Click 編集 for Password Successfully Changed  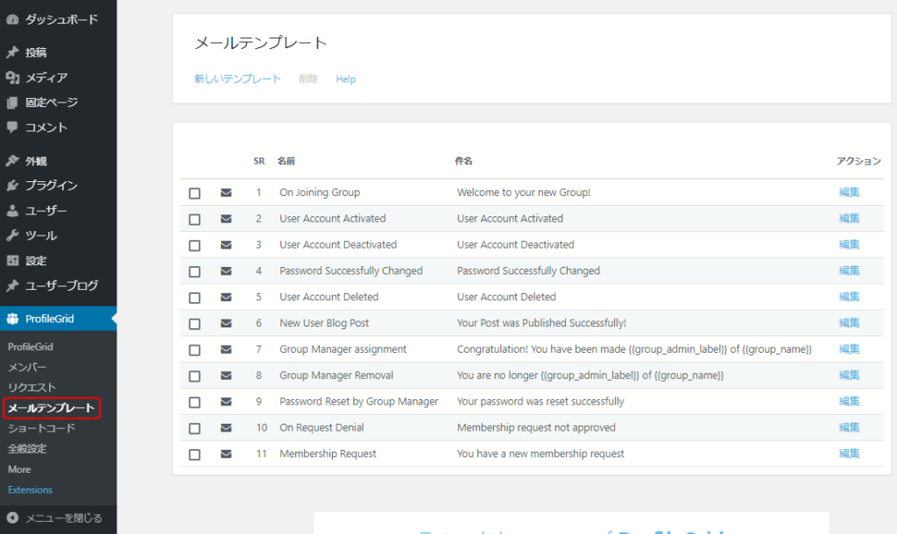(849, 271)
